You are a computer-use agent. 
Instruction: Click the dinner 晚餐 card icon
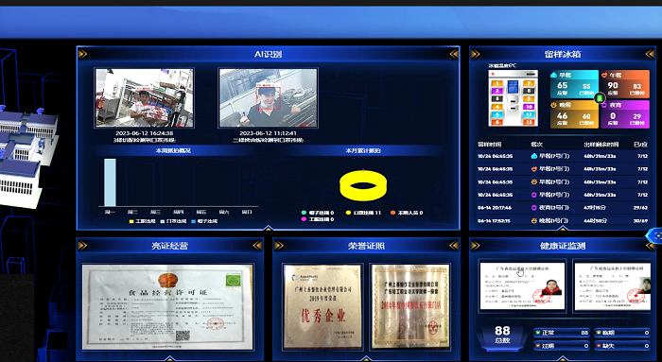pos(554,105)
